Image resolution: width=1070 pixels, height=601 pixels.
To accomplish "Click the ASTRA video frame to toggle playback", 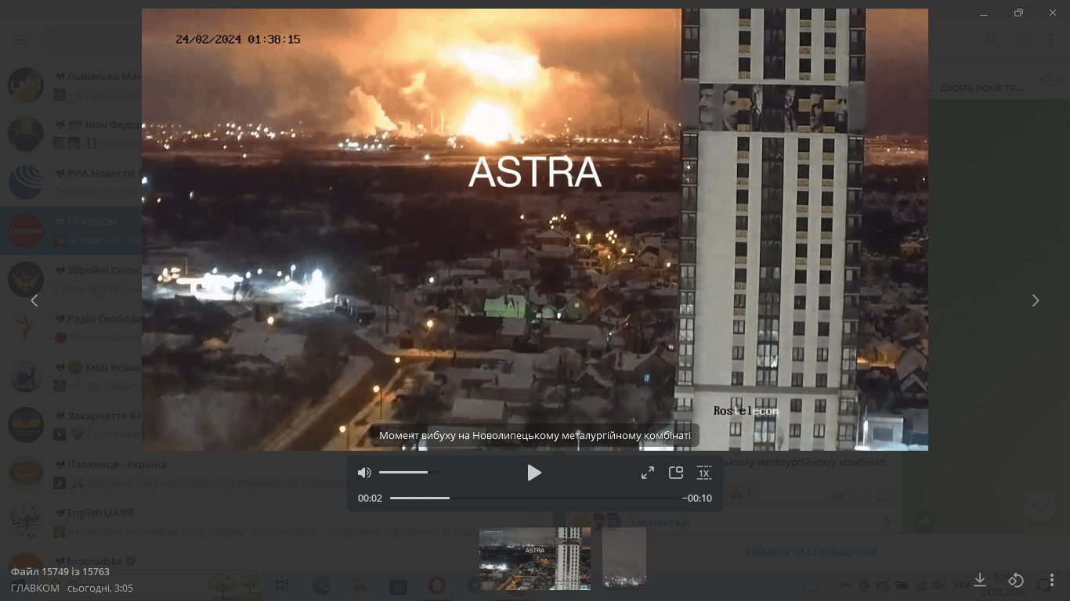I will (x=535, y=229).
